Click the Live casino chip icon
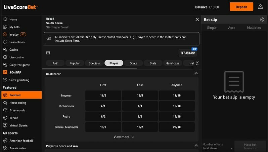 [x=5, y=57]
